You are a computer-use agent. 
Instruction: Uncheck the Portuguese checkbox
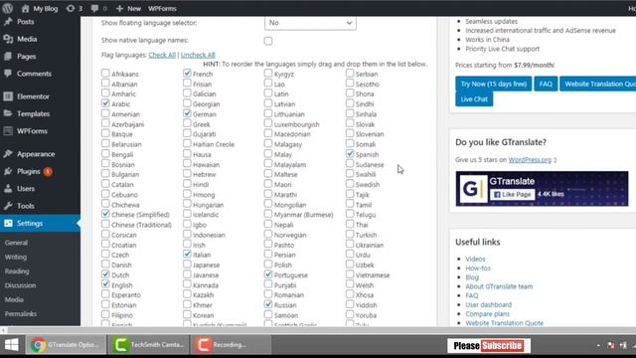(268, 274)
